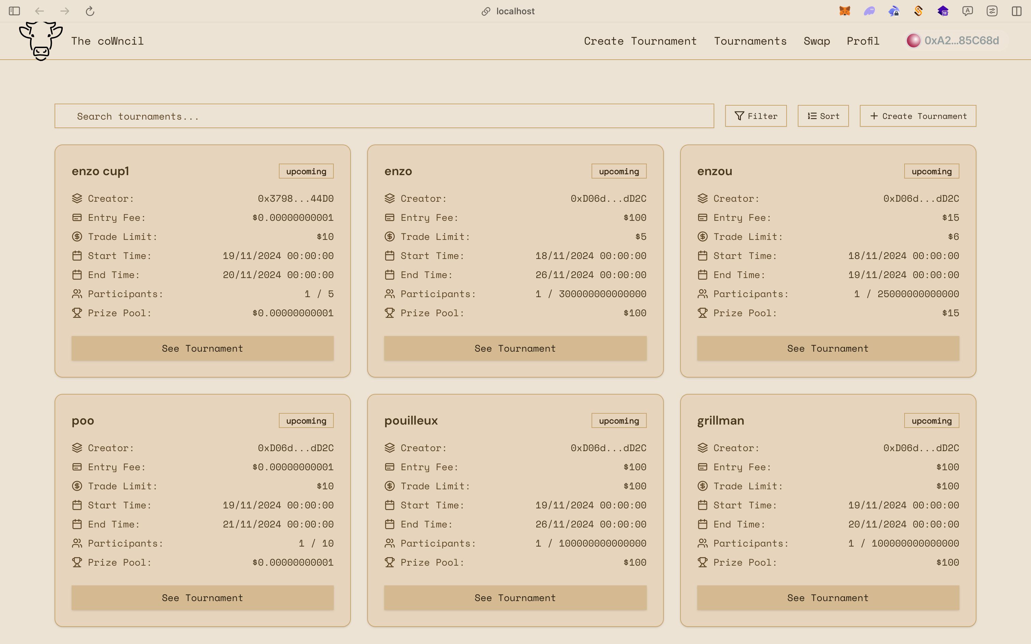Click upcoming badge on enzou card
The width and height of the screenshot is (1031, 644).
click(x=932, y=171)
